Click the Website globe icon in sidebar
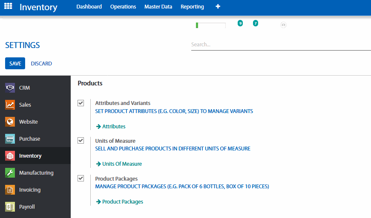This screenshot has width=371, height=218. pos(10,122)
